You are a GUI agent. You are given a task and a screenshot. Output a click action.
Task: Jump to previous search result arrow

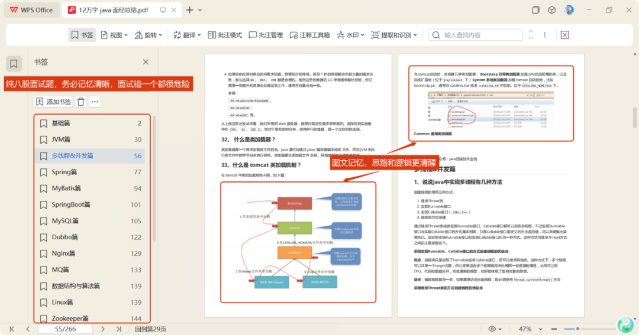pos(531,32)
